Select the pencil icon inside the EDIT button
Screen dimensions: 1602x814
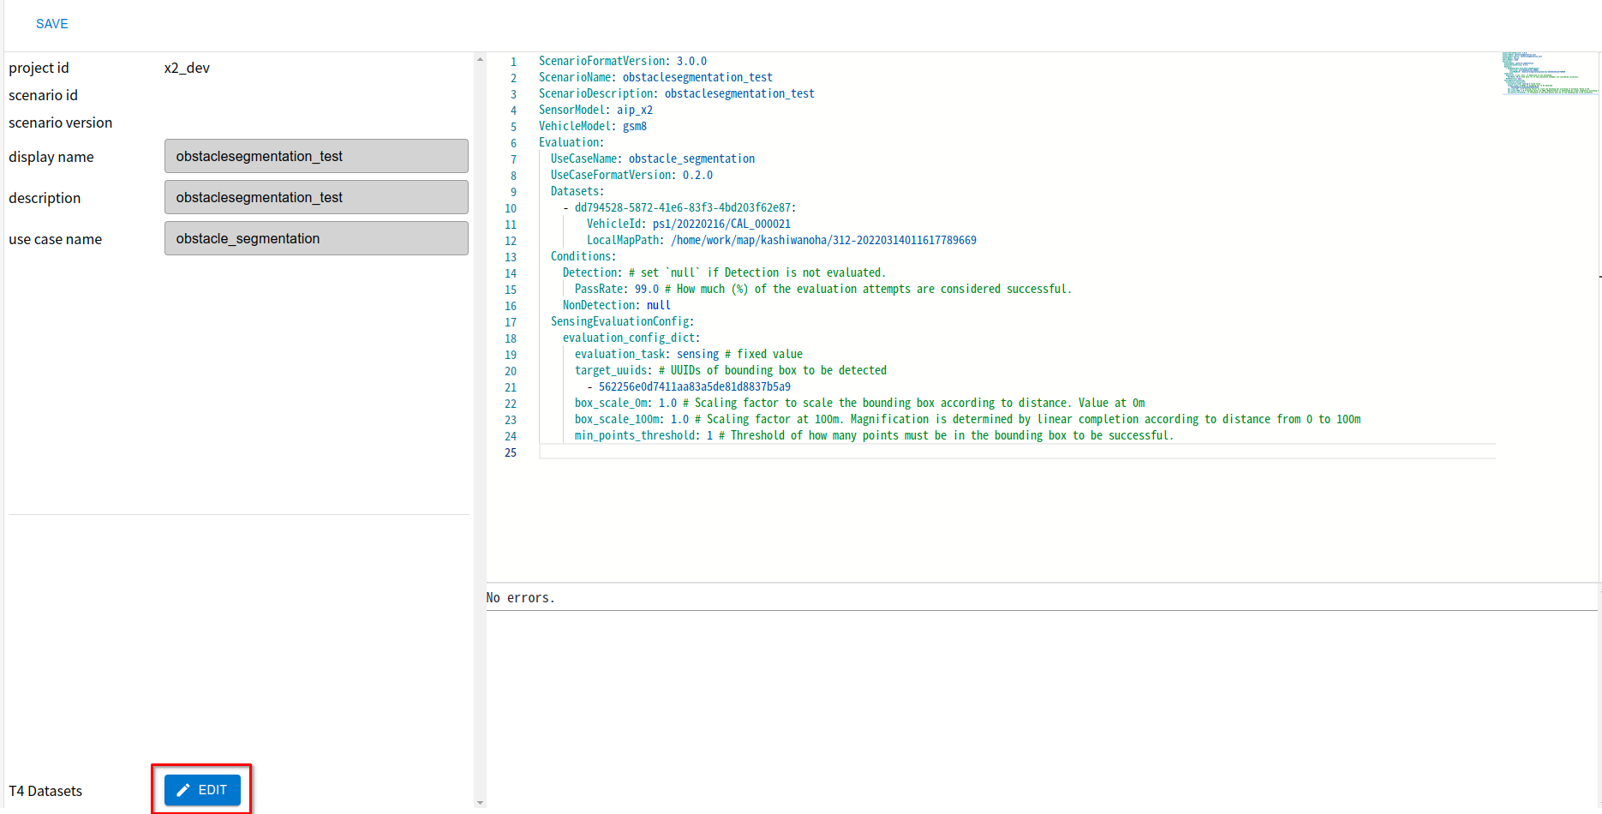pos(183,789)
